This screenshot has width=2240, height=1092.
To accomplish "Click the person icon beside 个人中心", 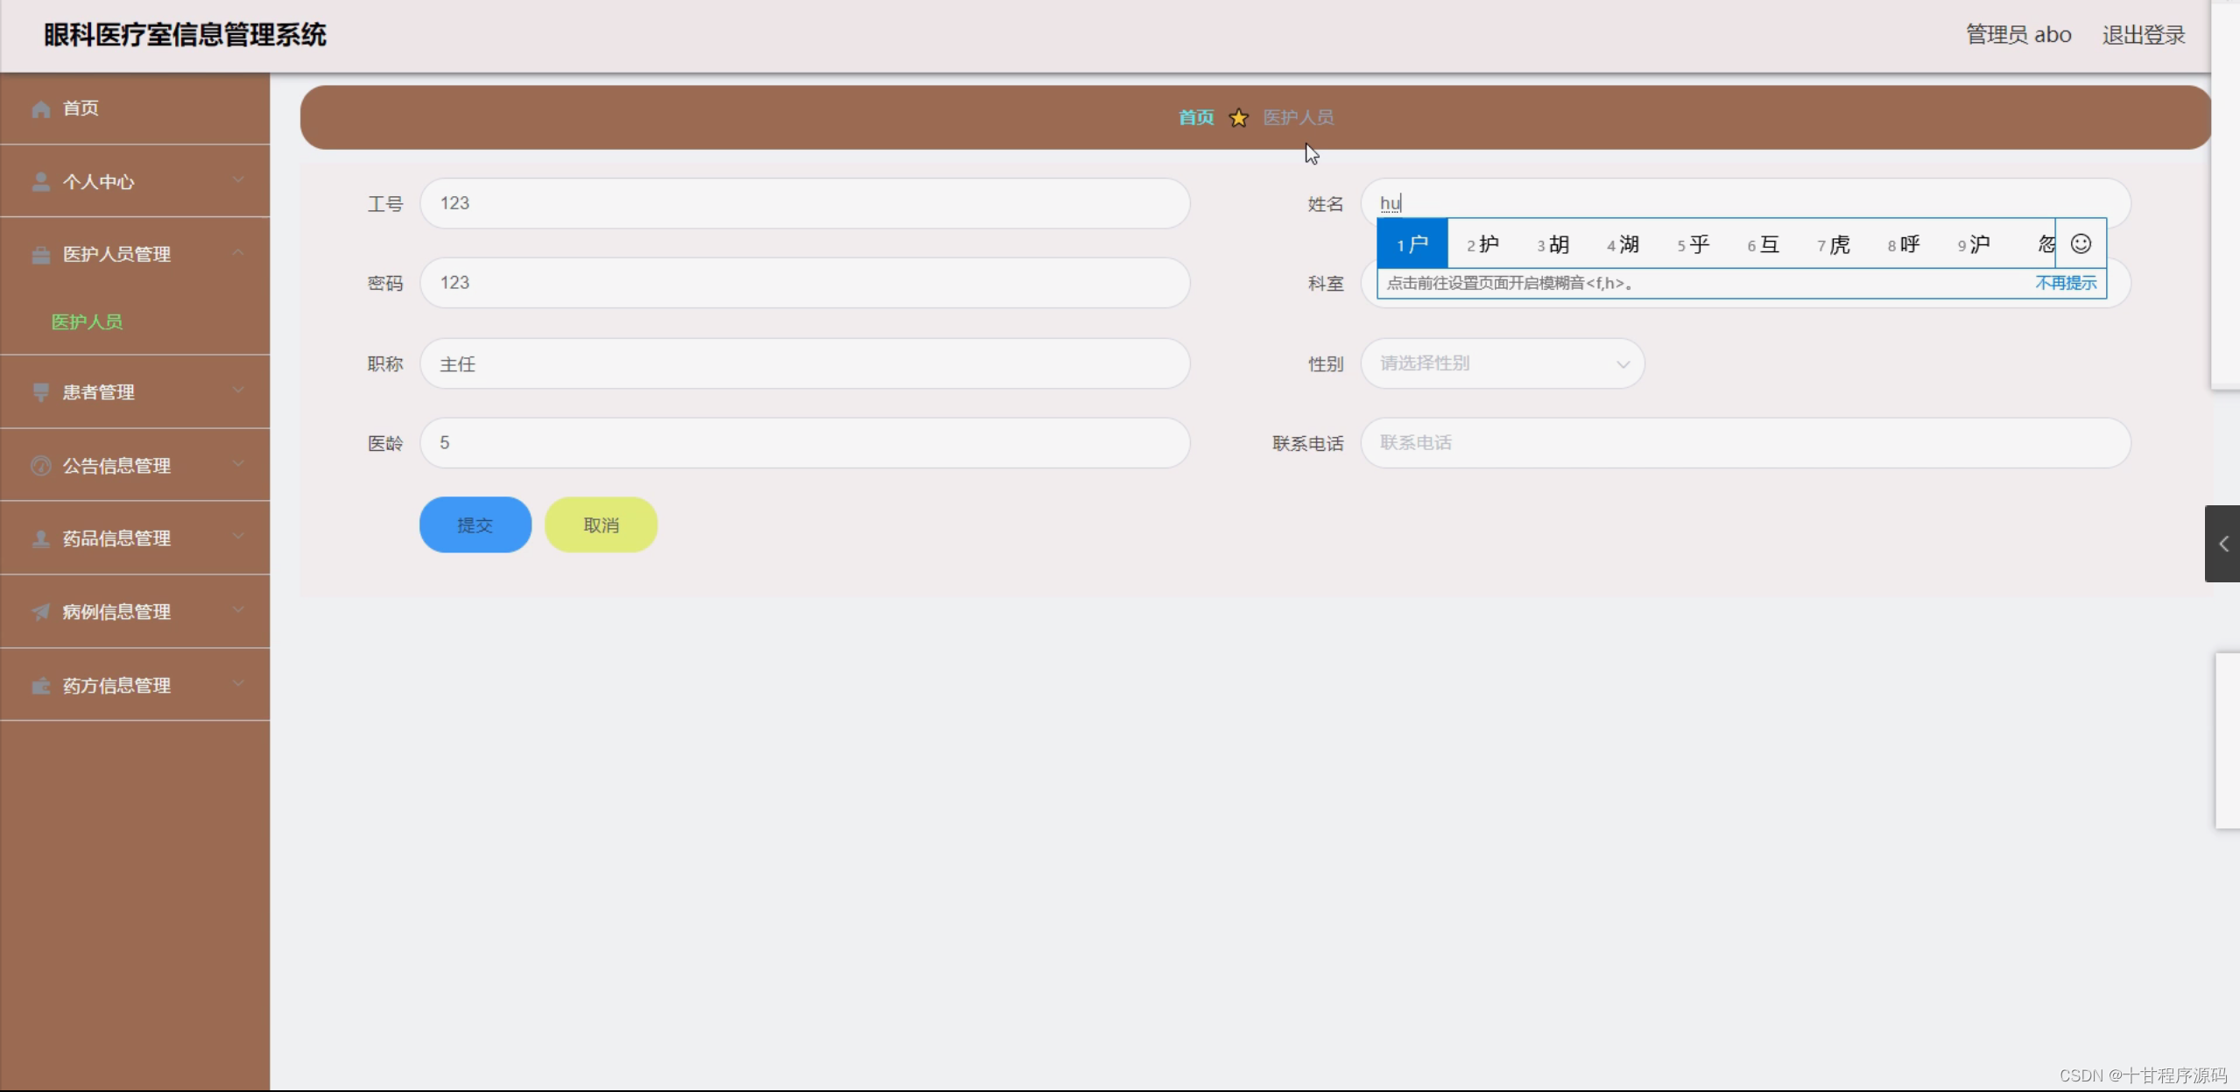I will click(40, 181).
